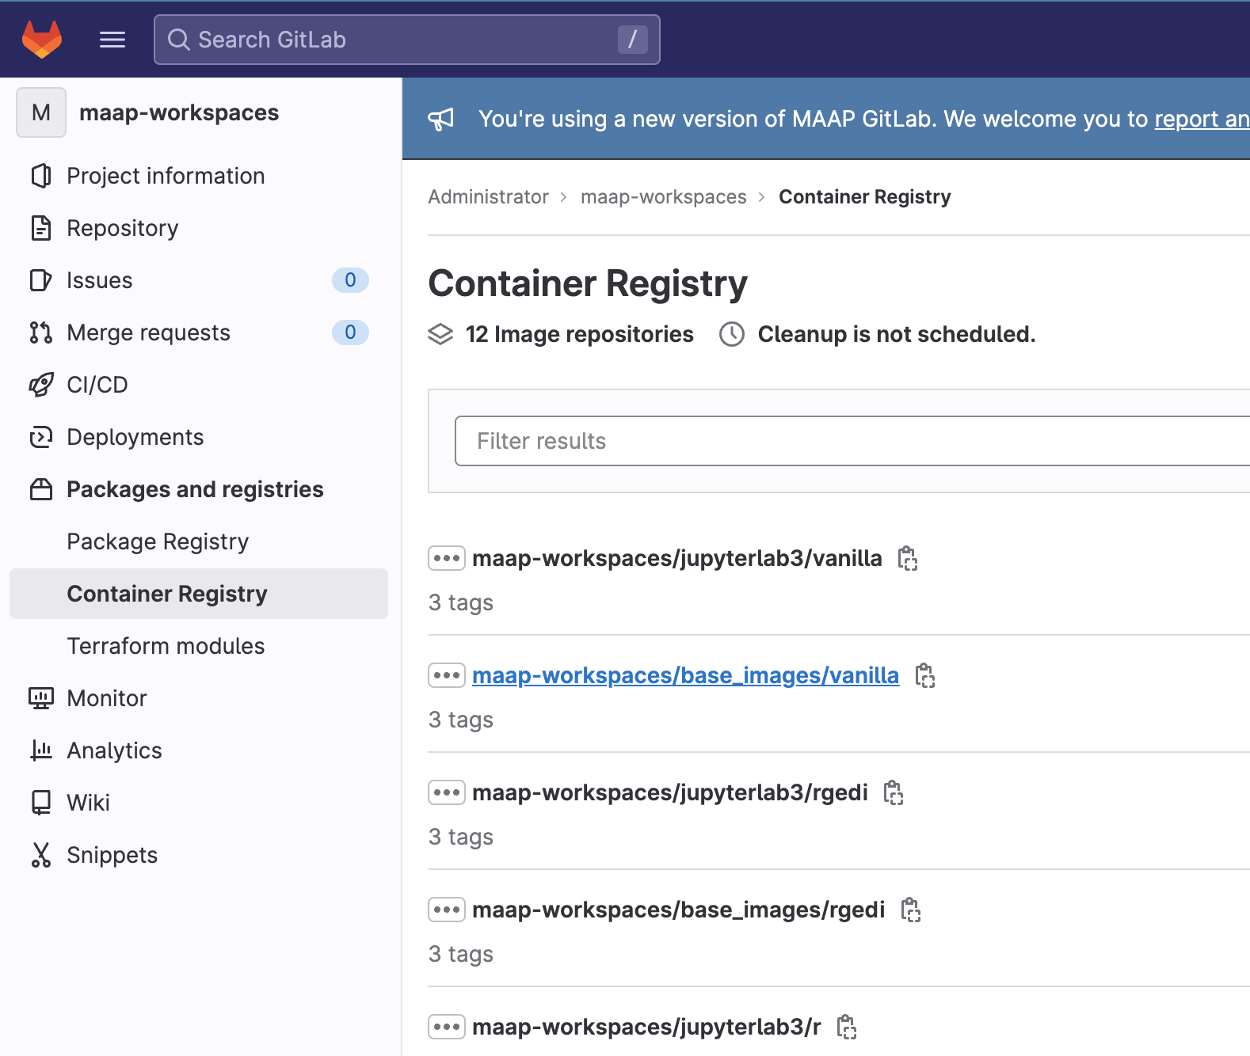
Task: Copy jupyterlab3/vanilla image path
Action: [908, 558]
